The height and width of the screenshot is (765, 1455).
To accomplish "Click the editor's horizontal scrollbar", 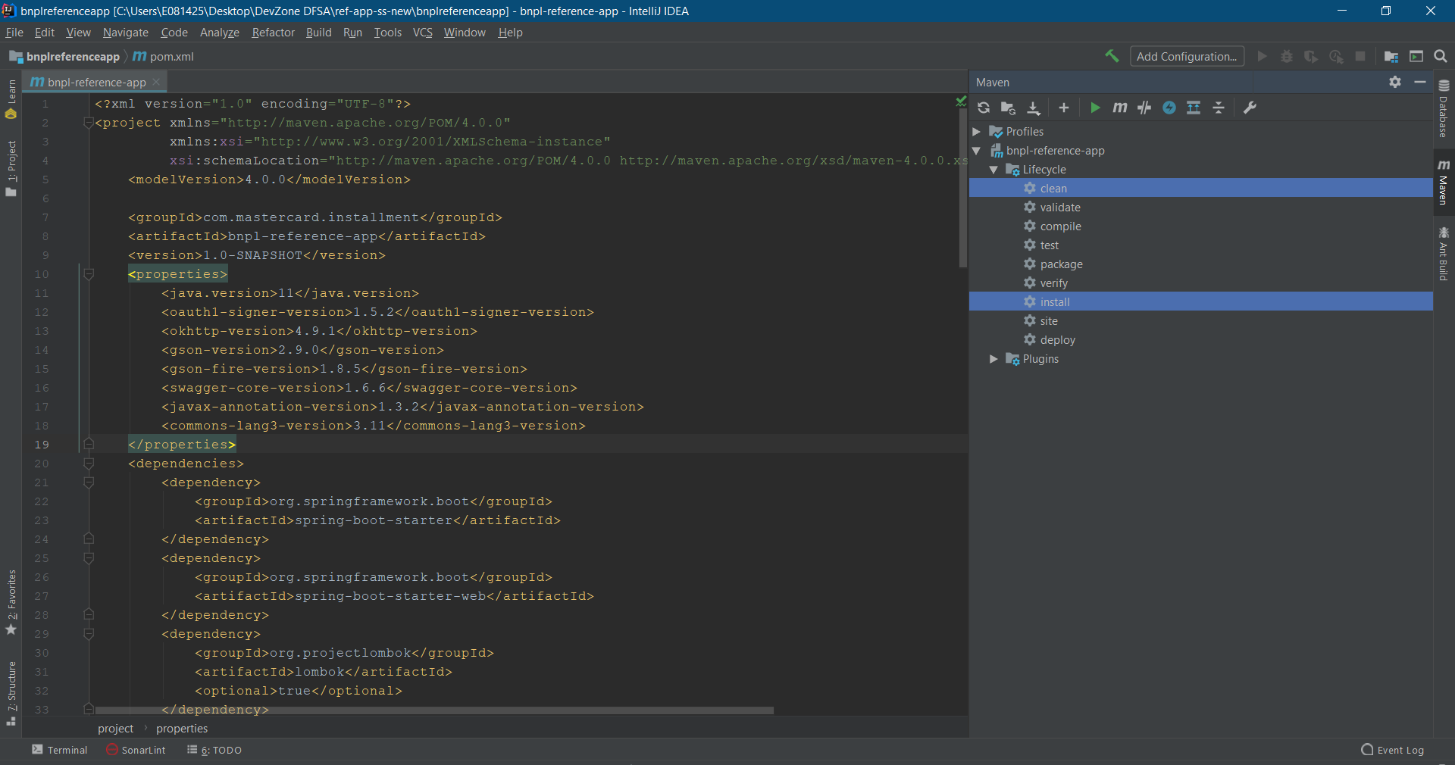I will 433,710.
